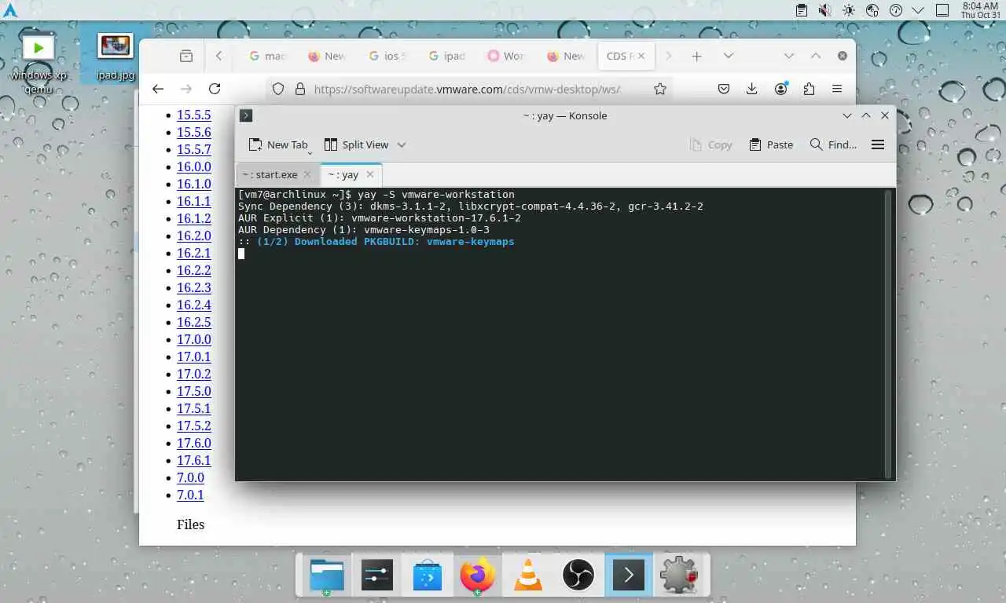
Task: Open version 17.5.2 link
Action: point(193,426)
